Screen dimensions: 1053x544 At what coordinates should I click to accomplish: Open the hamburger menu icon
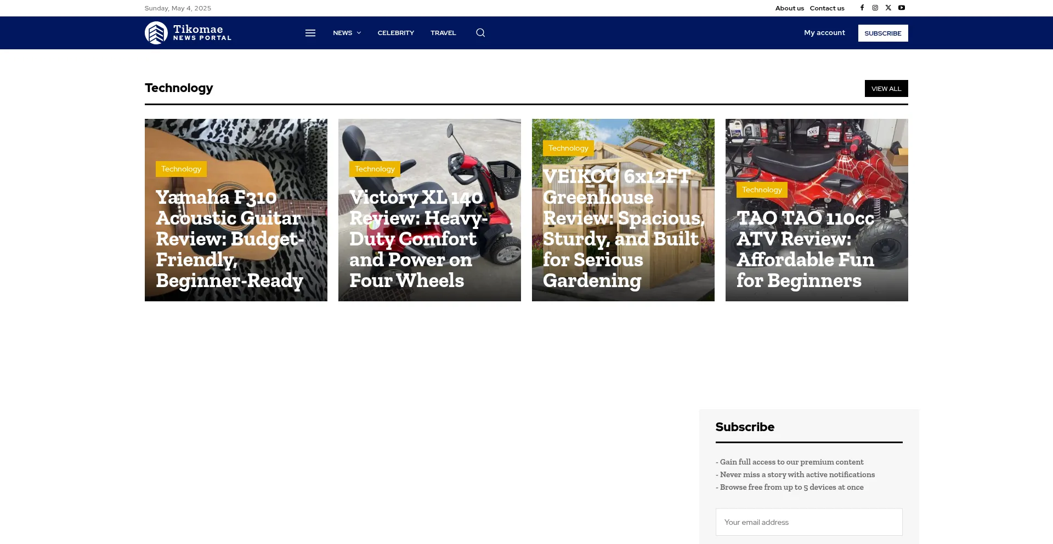pyautogui.click(x=310, y=33)
